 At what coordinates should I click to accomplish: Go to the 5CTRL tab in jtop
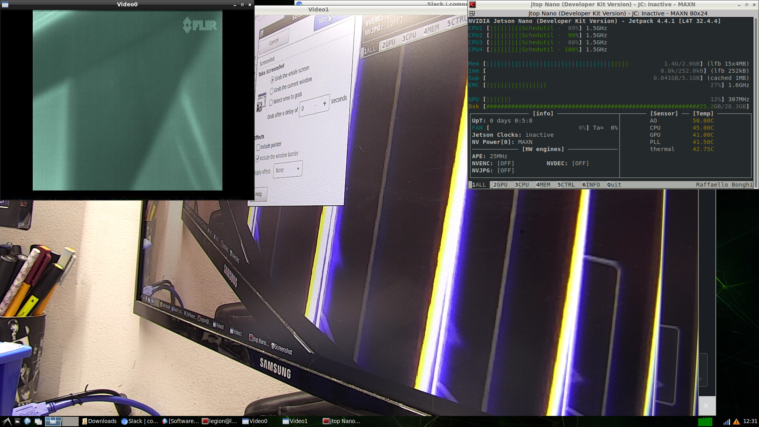click(566, 185)
